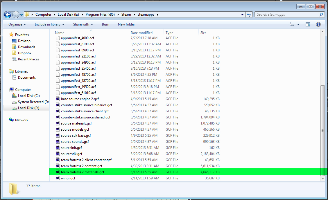Select the file appmanifest_48700.acf
This screenshot has height=200, width=328.
(x=78, y=75)
